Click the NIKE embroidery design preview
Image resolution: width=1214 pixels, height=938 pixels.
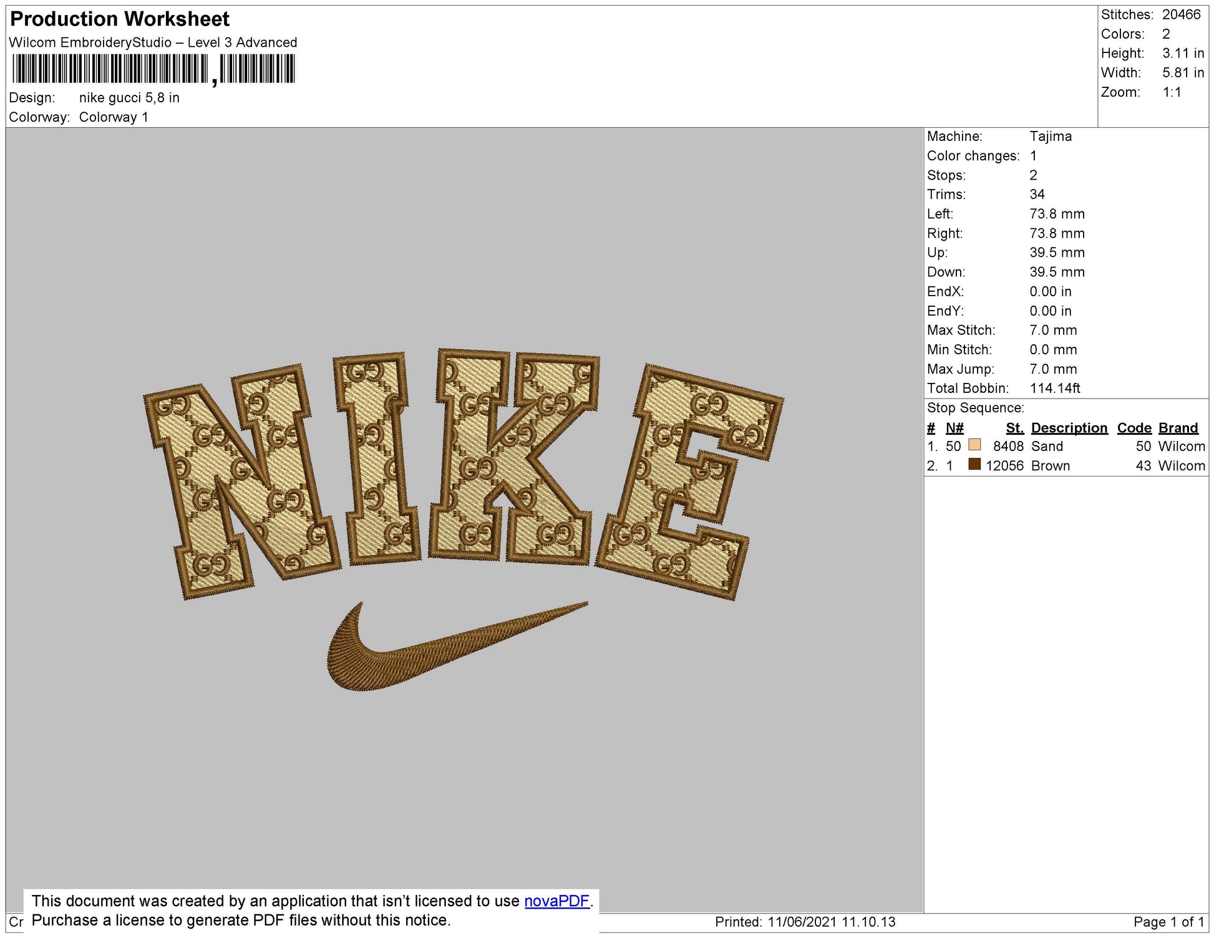coord(464,474)
